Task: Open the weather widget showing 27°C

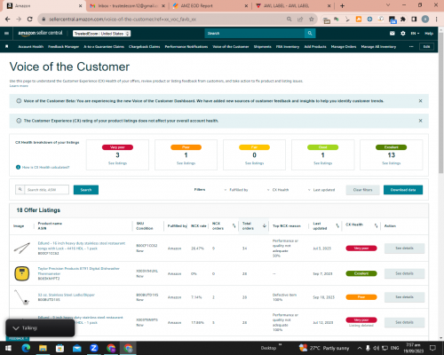Action: [x=324, y=348]
